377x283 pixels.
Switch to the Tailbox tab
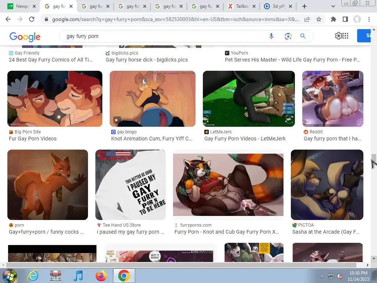tap(242, 7)
